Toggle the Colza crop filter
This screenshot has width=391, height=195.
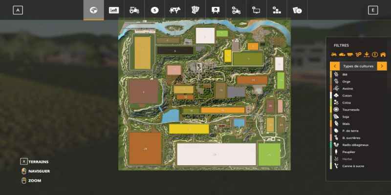click(x=358, y=102)
